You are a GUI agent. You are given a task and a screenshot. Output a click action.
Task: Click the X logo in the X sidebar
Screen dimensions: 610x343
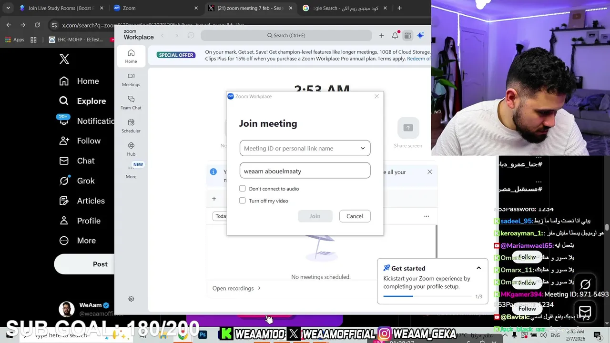point(64,59)
